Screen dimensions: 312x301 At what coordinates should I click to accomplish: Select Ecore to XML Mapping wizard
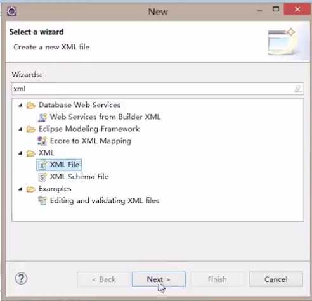click(91, 141)
